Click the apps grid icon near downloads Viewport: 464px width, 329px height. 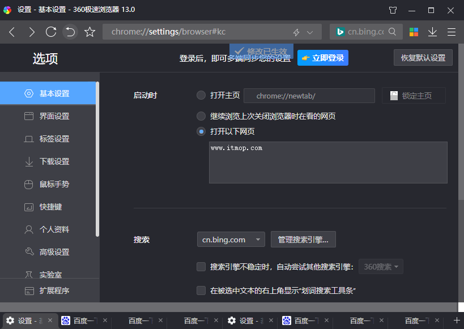(x=414, y=32)
